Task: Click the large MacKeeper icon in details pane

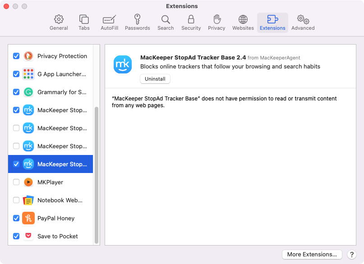Action: point(123,64)
